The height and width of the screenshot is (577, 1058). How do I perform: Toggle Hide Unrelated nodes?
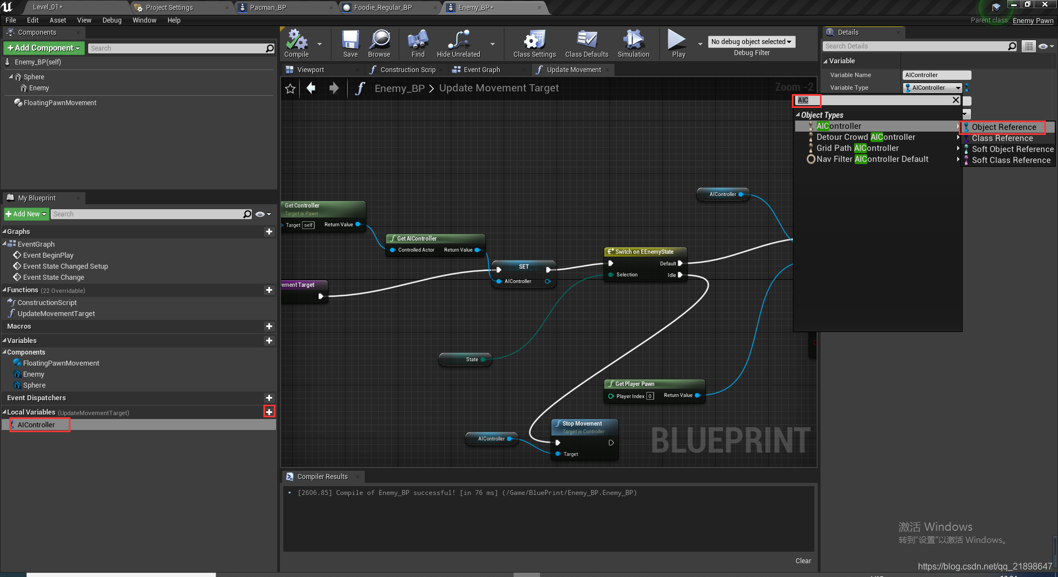pyautogui.click(x=458, y=43)
